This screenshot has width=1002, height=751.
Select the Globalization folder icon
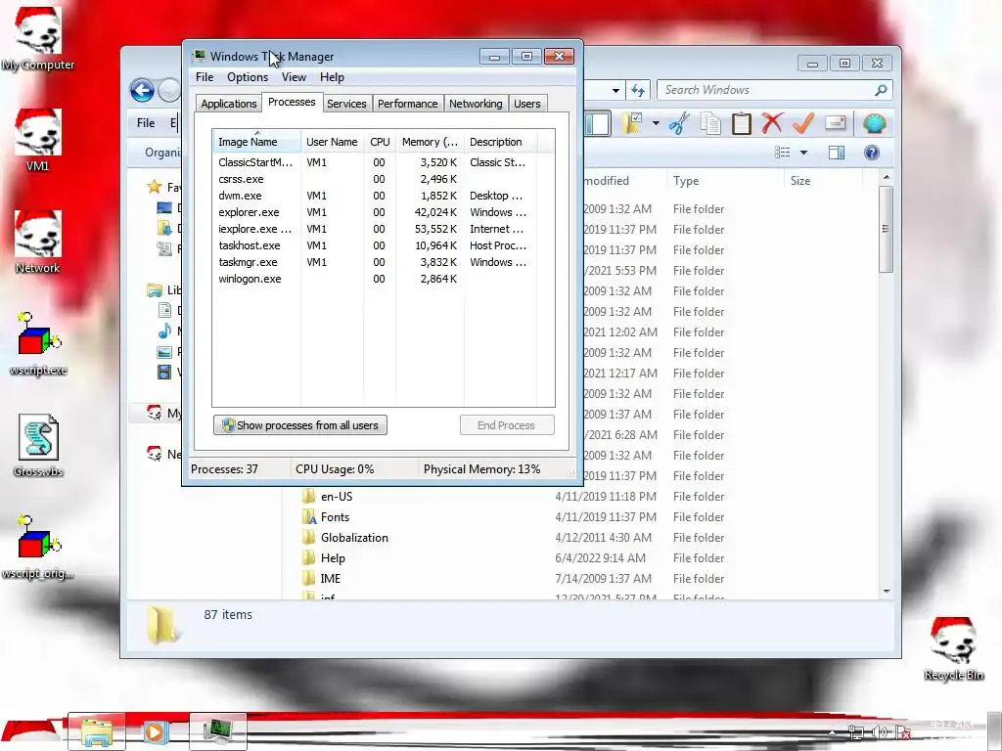point(308,537)
